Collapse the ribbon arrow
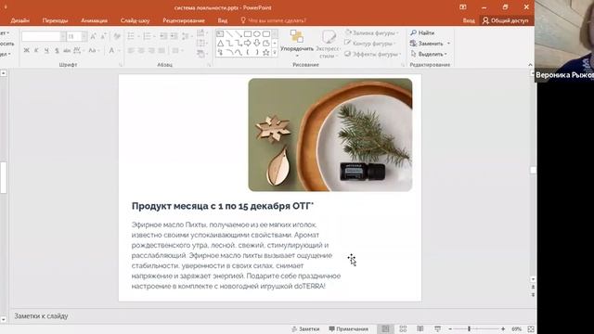This screenshot has height=334, width=594. (530, 65)
